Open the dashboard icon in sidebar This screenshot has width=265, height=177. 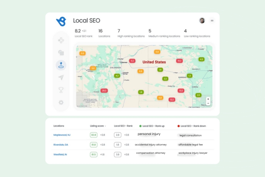click(61, 40)
